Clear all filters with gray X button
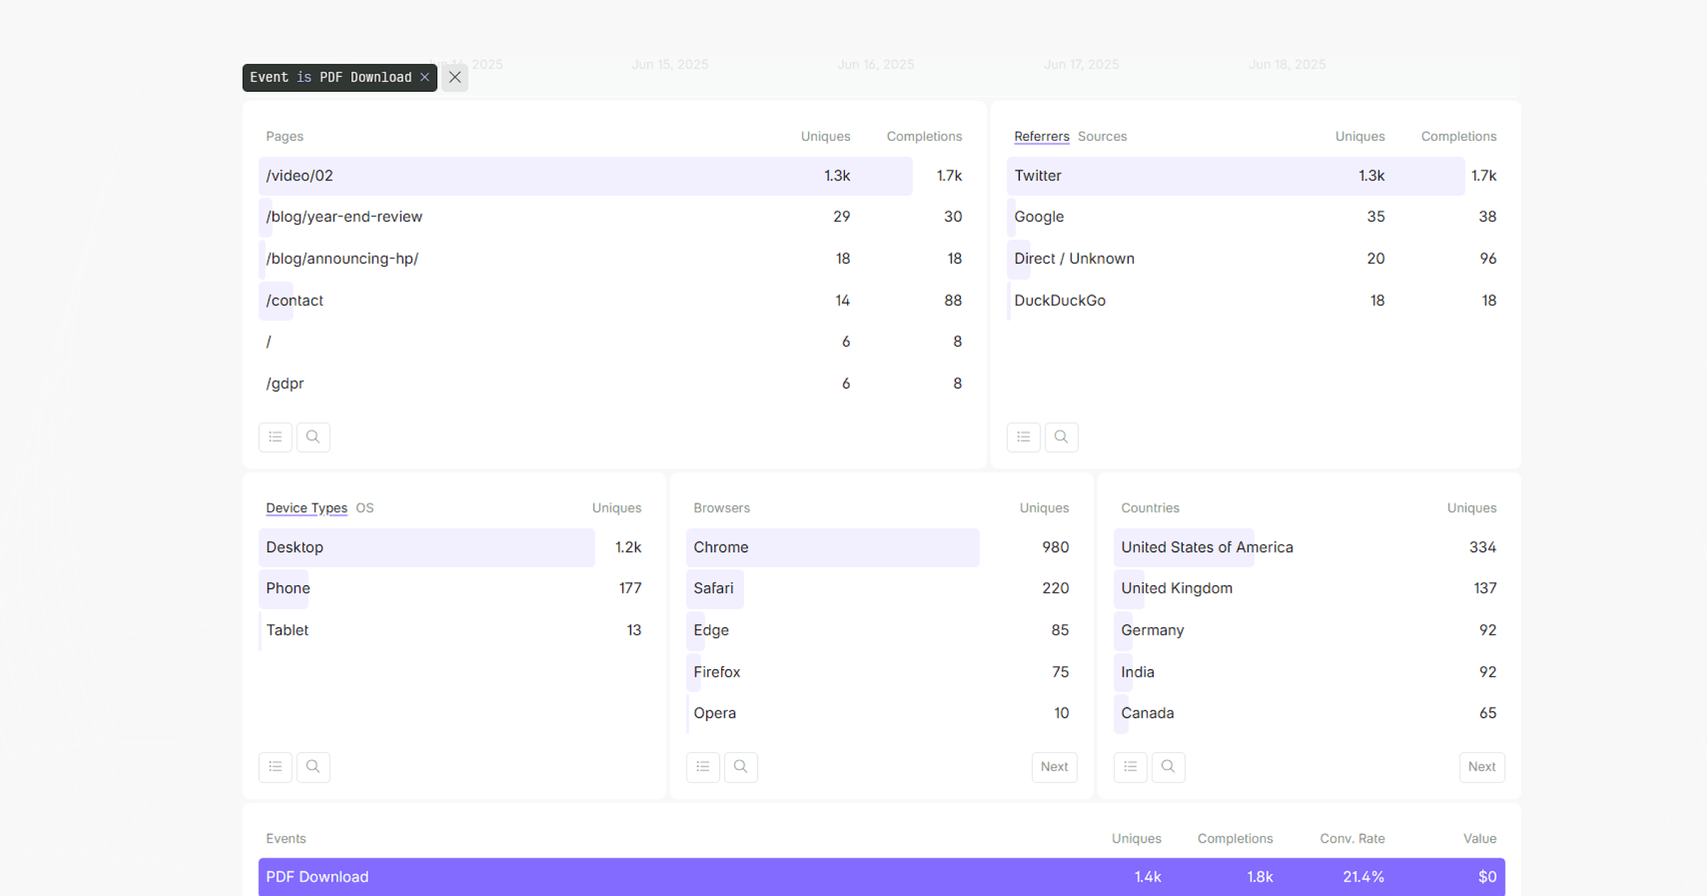The image size is (1707, 896). [455, 78]
